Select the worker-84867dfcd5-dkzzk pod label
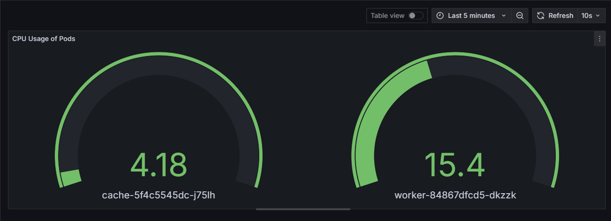 click(x=454, y=195)
